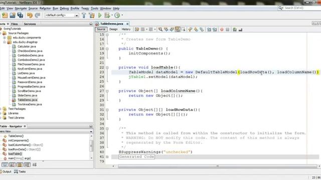Viewport: 321px width, 180px height.
Task: Toggle Rectangular Selection editor icon
Action: point(183,29)
